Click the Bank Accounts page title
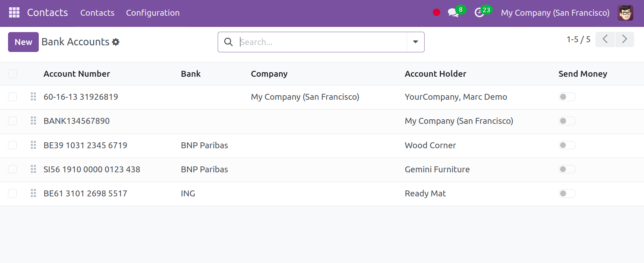This screenshot has width=644, height=263. click(75, 42)
